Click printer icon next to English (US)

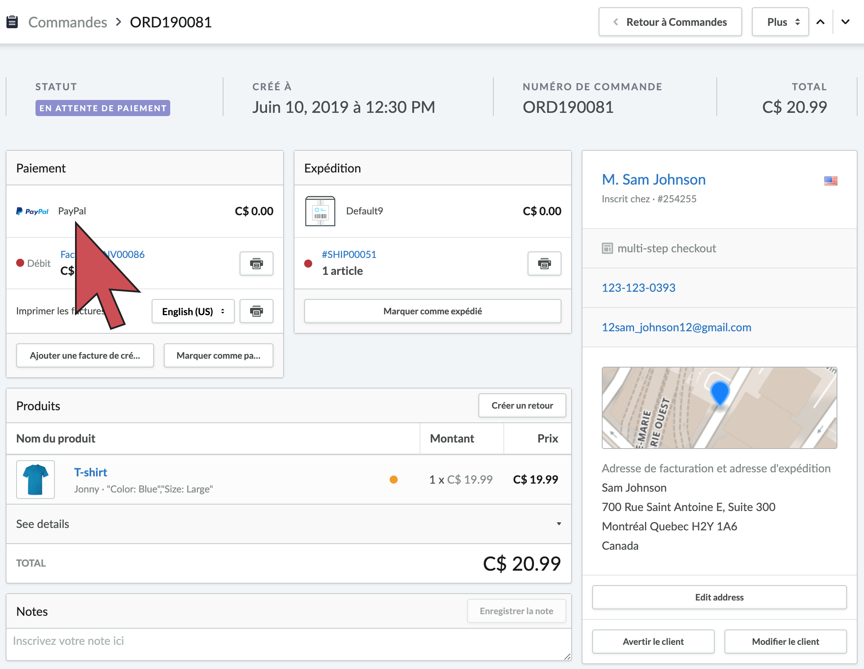pos(256,311)
